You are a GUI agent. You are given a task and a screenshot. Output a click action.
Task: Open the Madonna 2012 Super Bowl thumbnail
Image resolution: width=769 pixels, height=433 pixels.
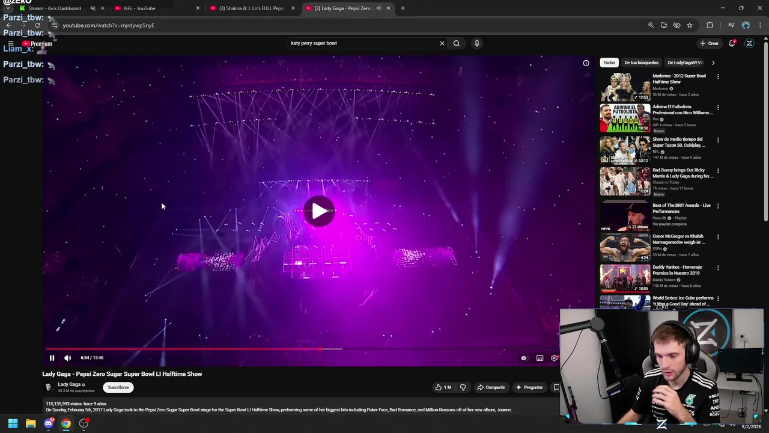[x=625, y=87]
